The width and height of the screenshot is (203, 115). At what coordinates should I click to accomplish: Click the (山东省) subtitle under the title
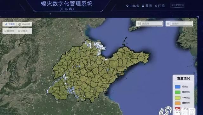pos(67,9)
